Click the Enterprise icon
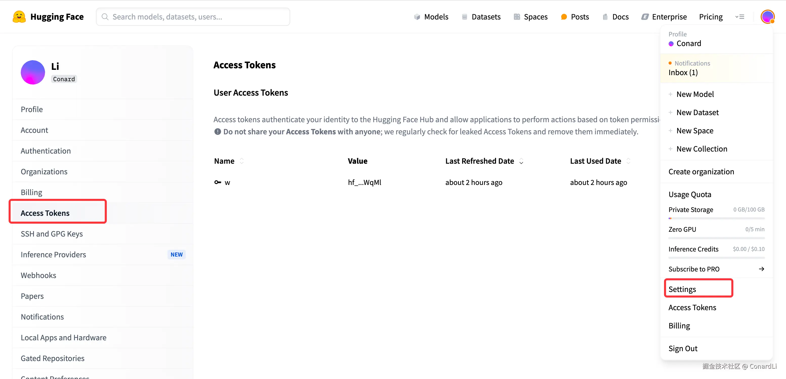The height and width of the screenshot is (379, 786). click(x=645, y=17)
